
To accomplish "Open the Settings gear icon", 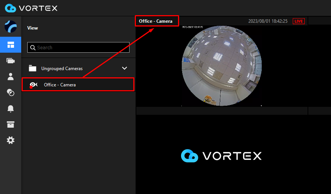I will pyautogui.click(x=11, y=140).
